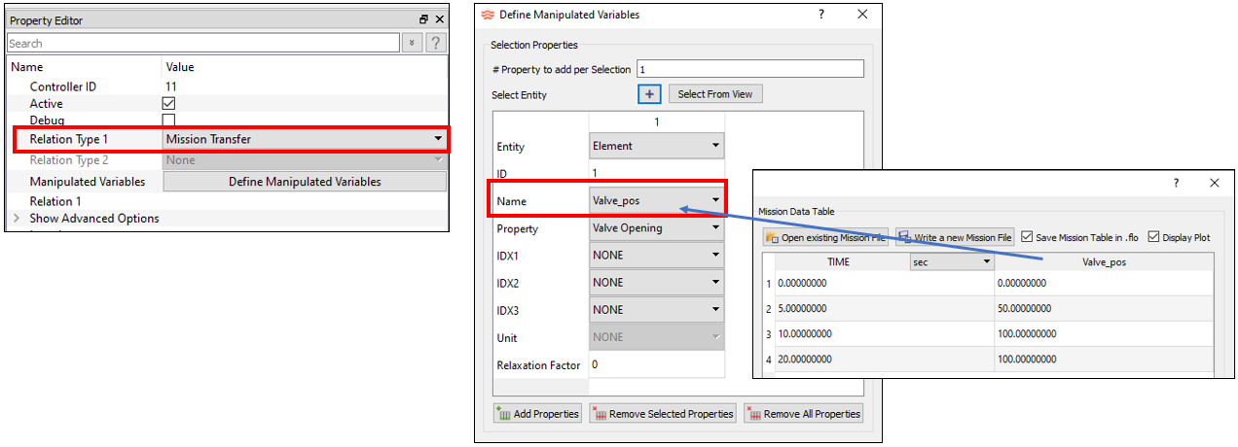Viewport: 1238px width, 447px height.
Task: Click the search options chevron button
Action: point(413,43)
